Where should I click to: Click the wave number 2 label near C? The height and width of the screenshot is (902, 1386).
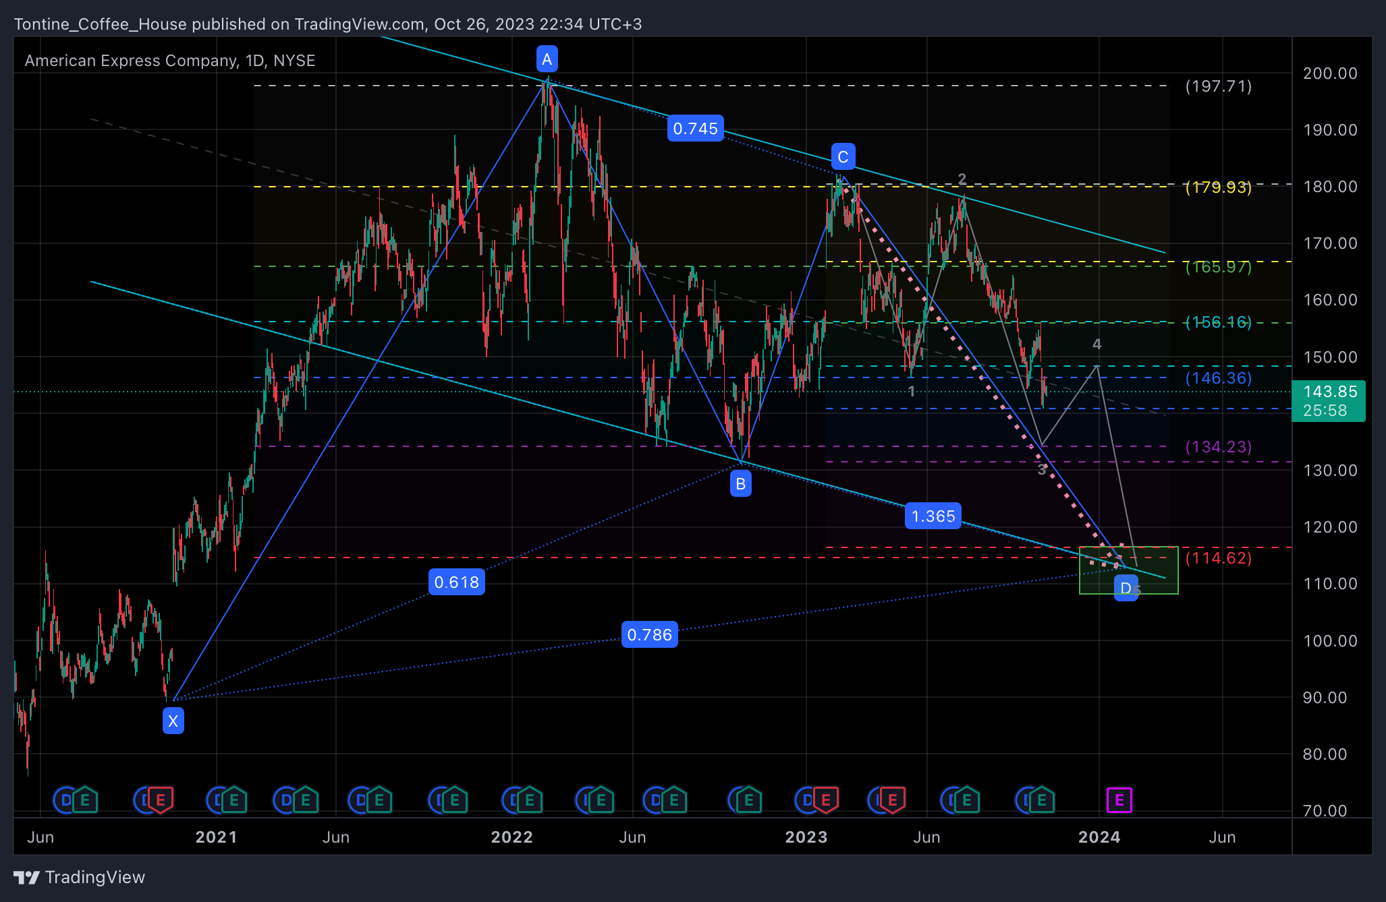[x=962, y=179]
